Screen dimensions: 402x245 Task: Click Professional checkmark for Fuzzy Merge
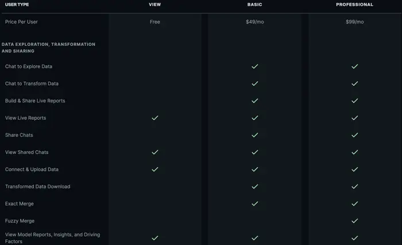[354, 221]
